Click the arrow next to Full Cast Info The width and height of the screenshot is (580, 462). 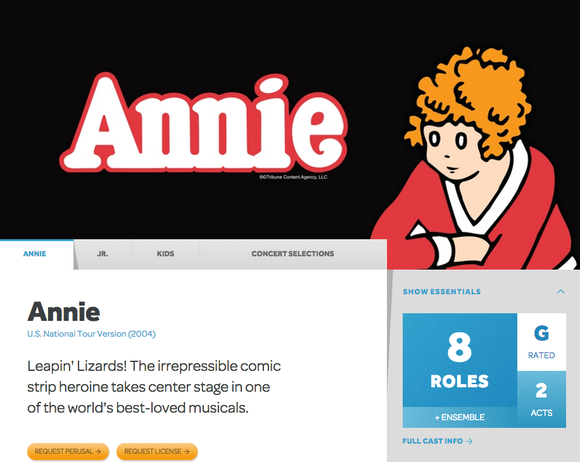coord(469,441)
